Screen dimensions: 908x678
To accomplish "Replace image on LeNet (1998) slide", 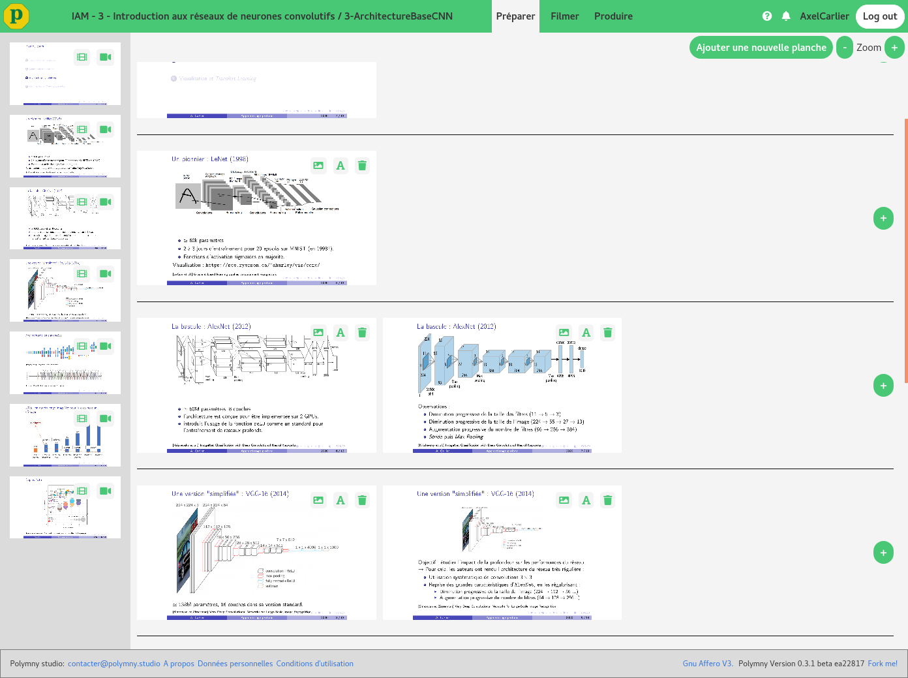I will click(318, 166).
